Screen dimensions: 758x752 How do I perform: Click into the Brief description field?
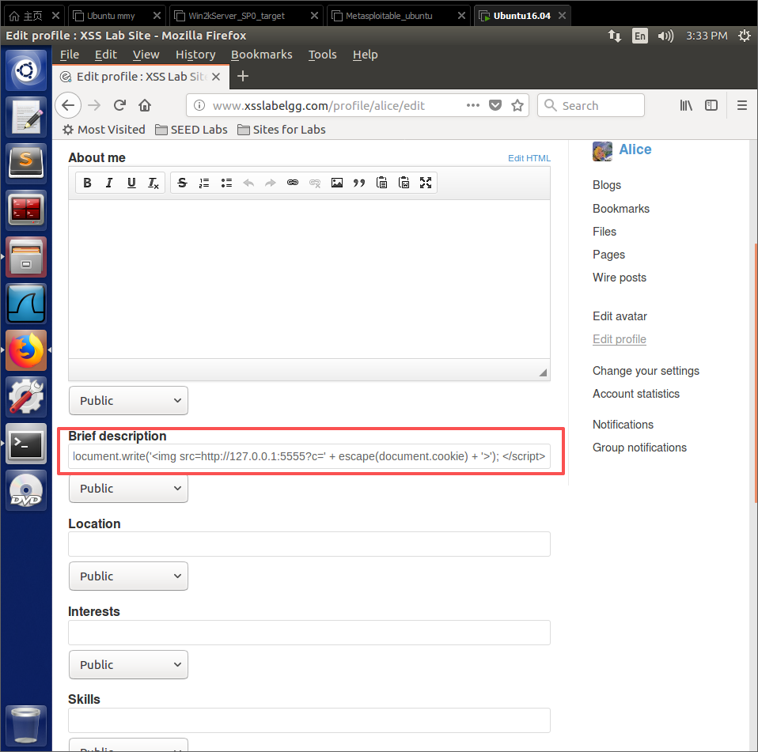(x=309, y=456)
